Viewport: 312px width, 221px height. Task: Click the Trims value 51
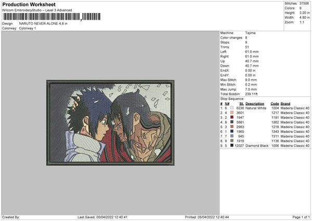coord(247,47)
